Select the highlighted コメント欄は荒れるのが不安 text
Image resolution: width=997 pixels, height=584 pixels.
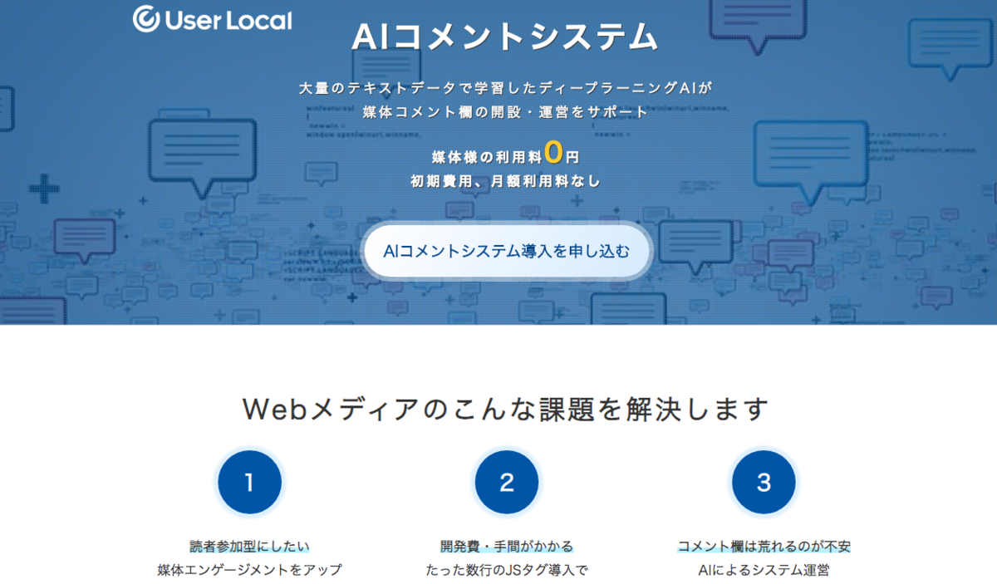tap(763, 544)
